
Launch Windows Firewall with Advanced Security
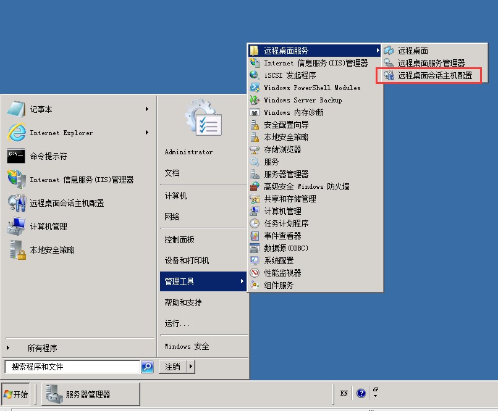tap(254, 186)
